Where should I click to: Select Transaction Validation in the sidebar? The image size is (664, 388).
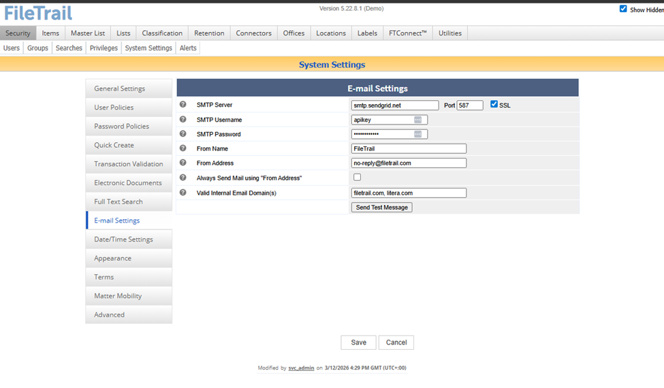click(129, 164)
